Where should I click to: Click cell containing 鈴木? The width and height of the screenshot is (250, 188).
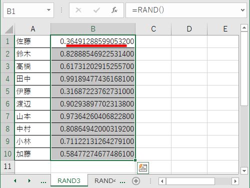click(32, 54)
